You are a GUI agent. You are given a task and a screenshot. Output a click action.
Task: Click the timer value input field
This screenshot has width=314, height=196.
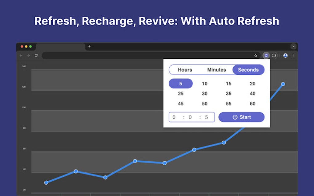(191, 117)
